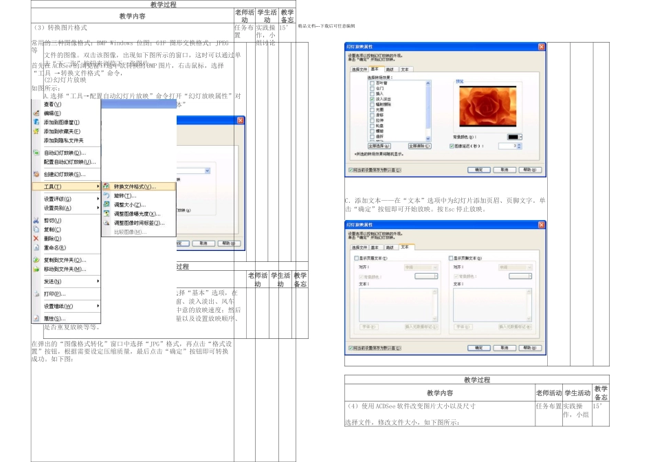Click the 属性 icon at menu bottom
Image resolution: width=653 pixels, height=462 pixels.
[x=36, y=318]
